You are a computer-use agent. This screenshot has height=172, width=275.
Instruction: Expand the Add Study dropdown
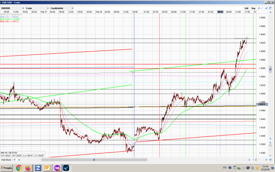pos(8,160)
